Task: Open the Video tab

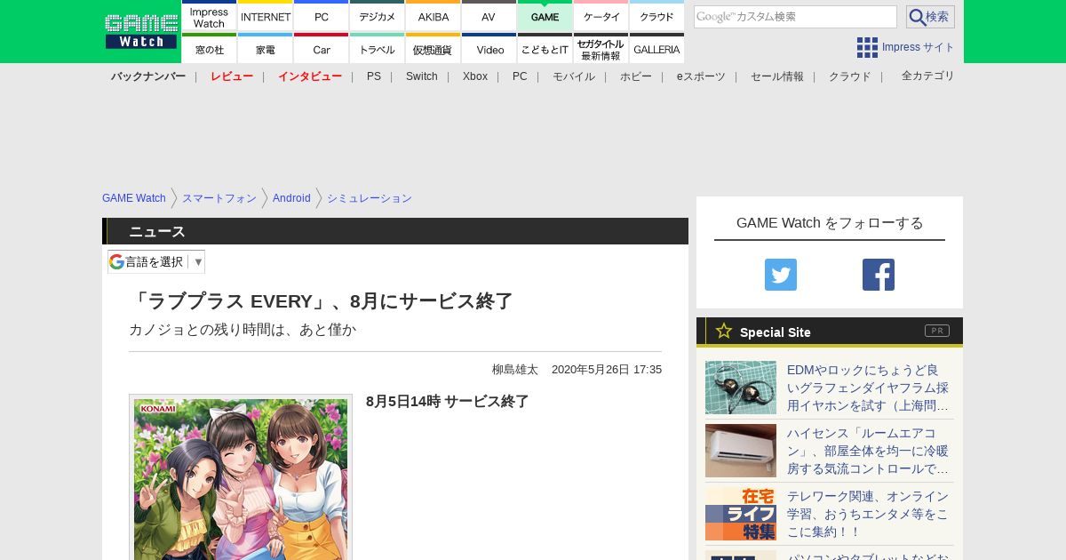Action: tap(489, 49)
